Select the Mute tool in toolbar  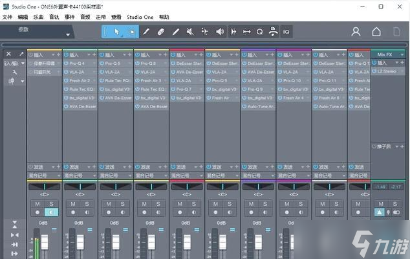190,31
